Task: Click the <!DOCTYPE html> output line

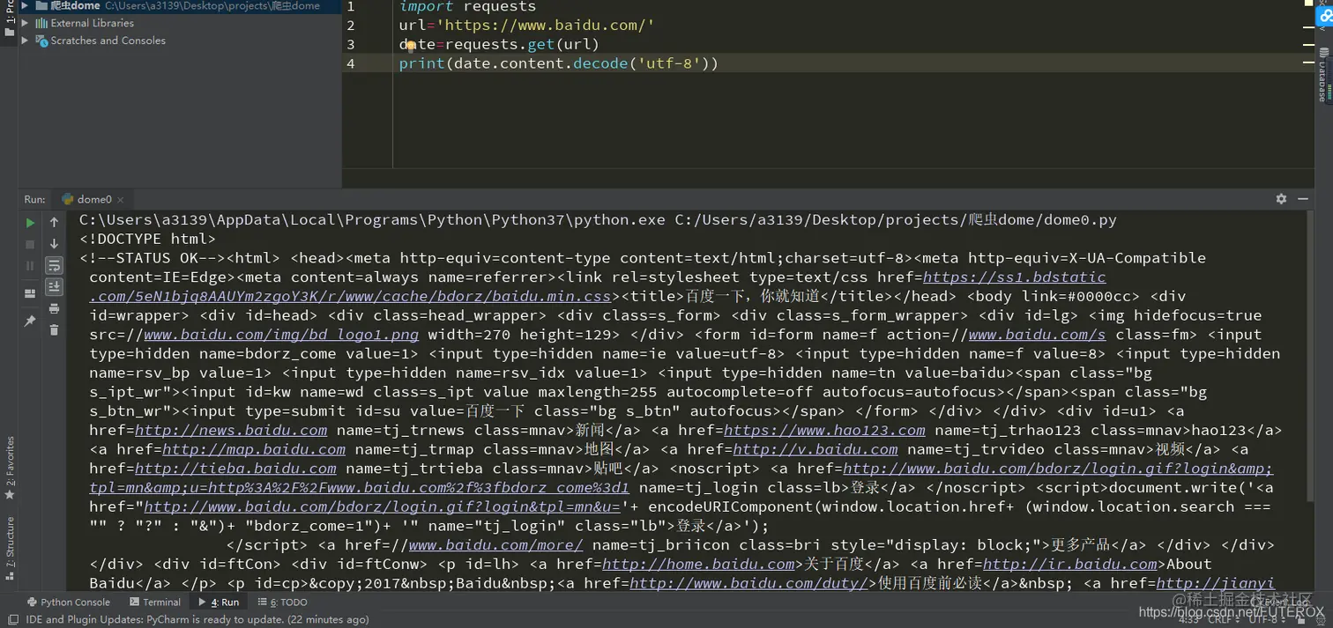Action: (x=147, y=239)
